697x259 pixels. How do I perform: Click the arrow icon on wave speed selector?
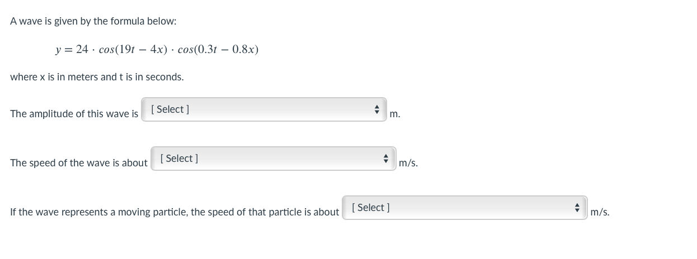coord(387,159)
